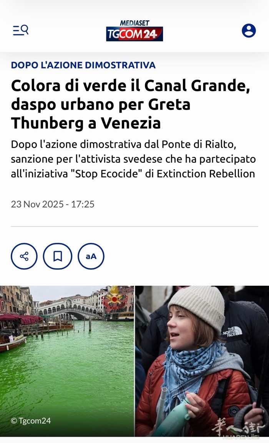Tap the date 23 Nov 2025 - 17:25
Screen dimensions: 269x443
pyautogui.click(x=53, y=204)
